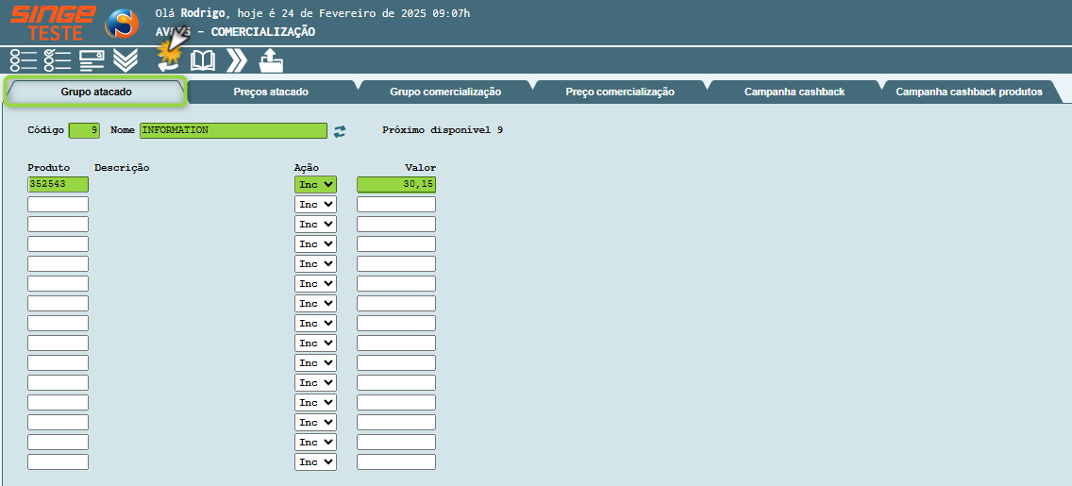The width and height of the screenshot is (1072, 486).
Task: Open the last row Ação dropdown
Action: point(315,462)
